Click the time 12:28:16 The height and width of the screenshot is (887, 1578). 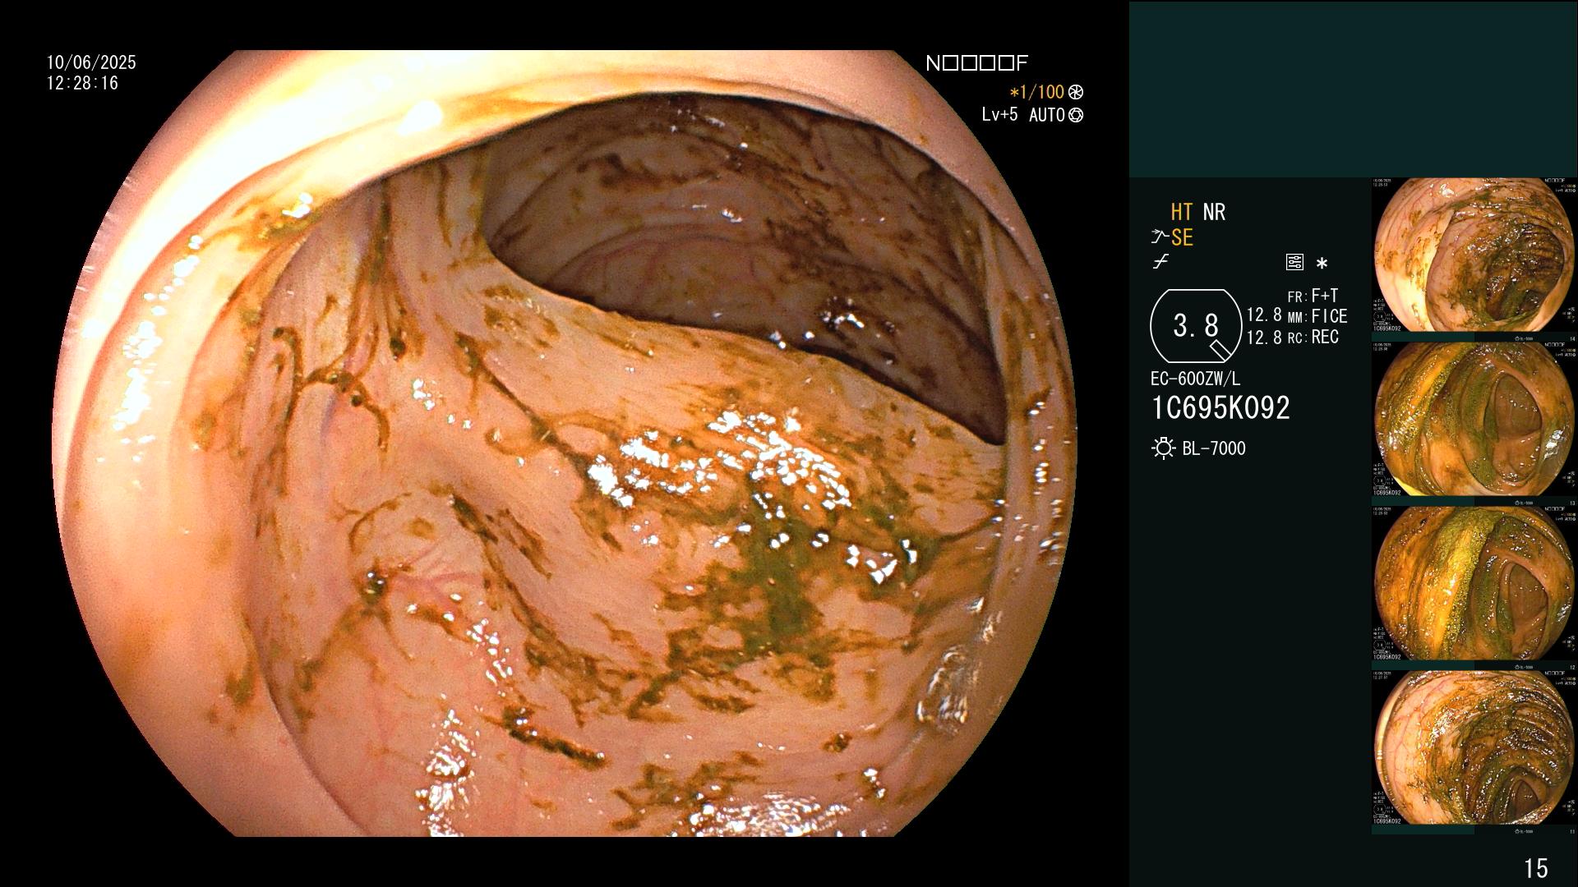click(82, 83)
